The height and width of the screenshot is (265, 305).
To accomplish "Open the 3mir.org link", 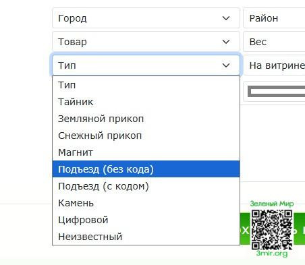I will click(272, 254).
